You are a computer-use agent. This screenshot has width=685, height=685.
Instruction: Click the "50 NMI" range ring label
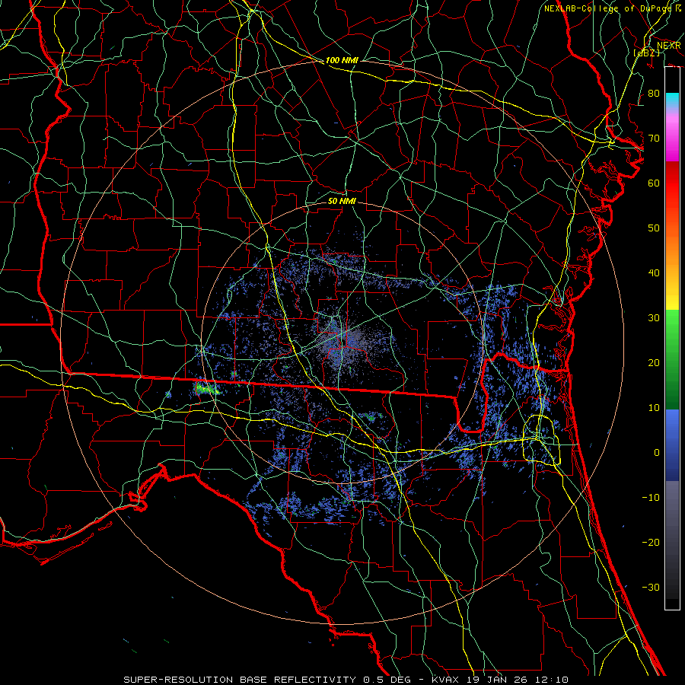[x=342, y=201]
